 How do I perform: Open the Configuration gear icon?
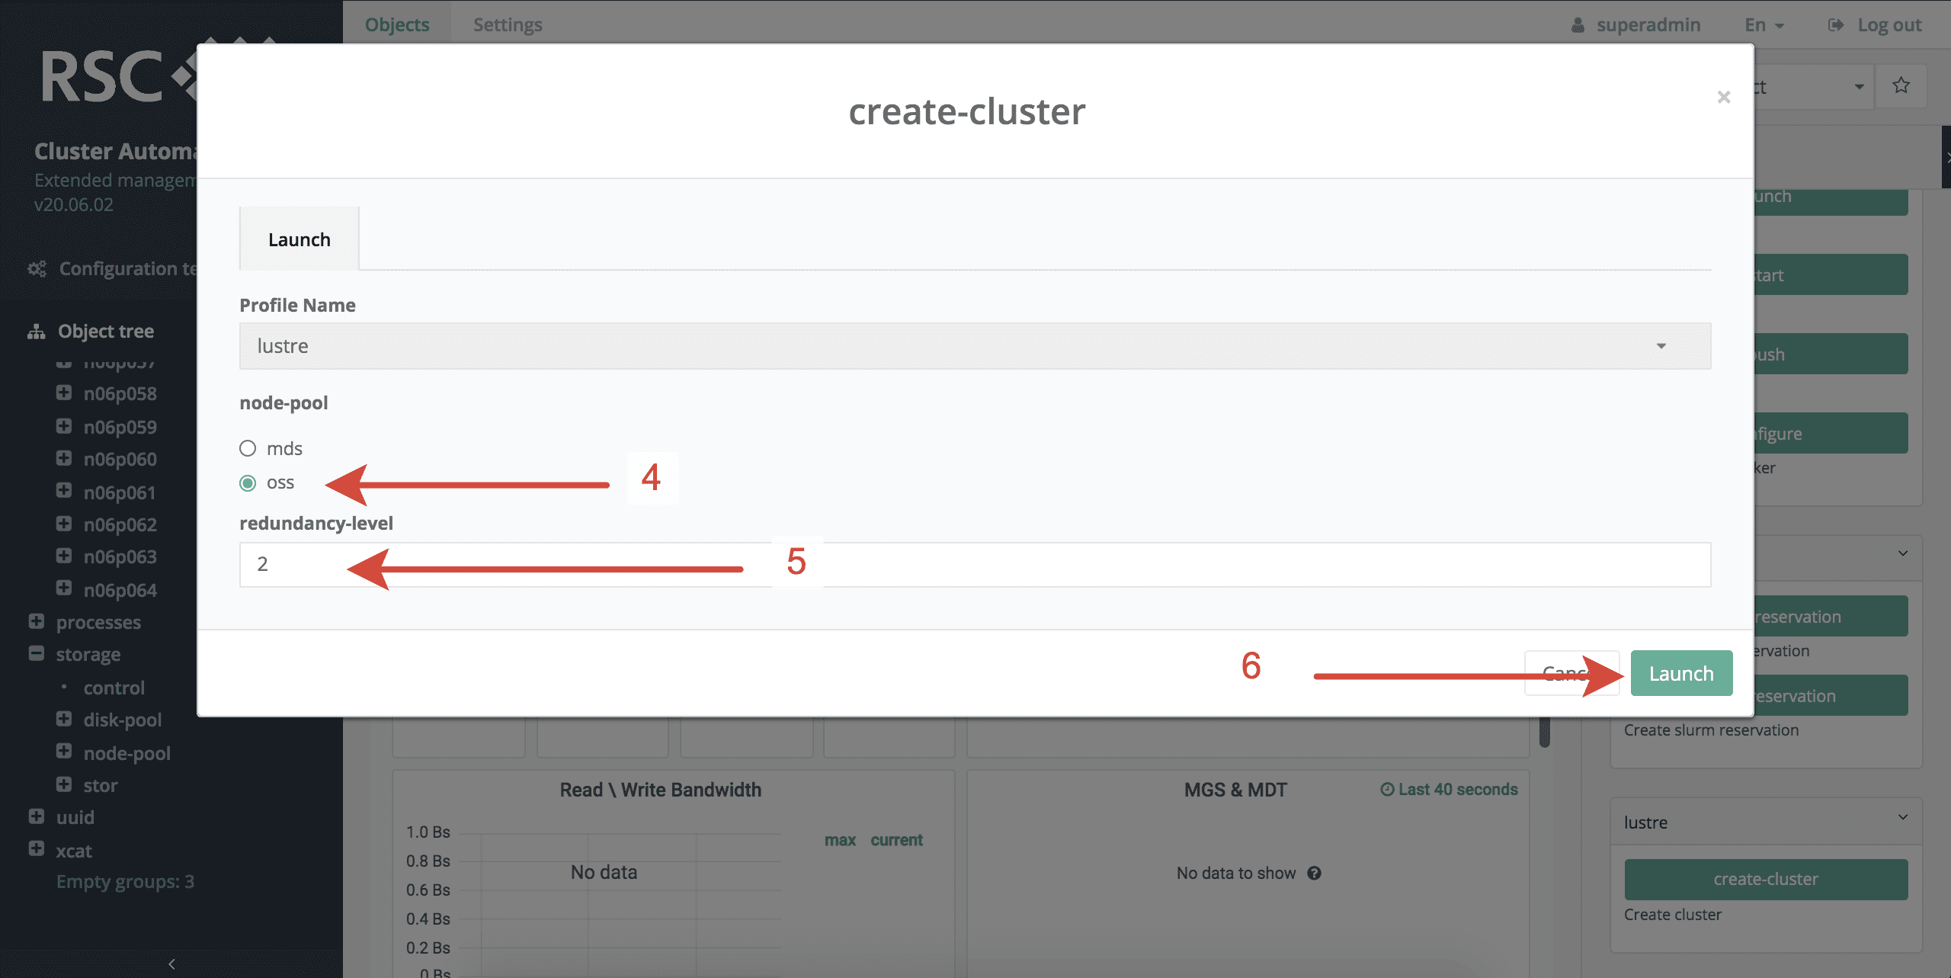(36, 268)
